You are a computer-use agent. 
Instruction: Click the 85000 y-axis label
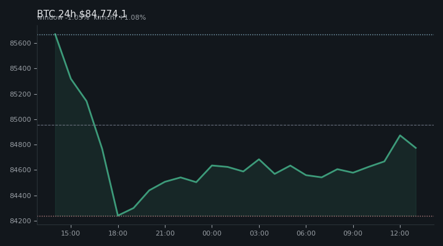(x=20, y=119)
